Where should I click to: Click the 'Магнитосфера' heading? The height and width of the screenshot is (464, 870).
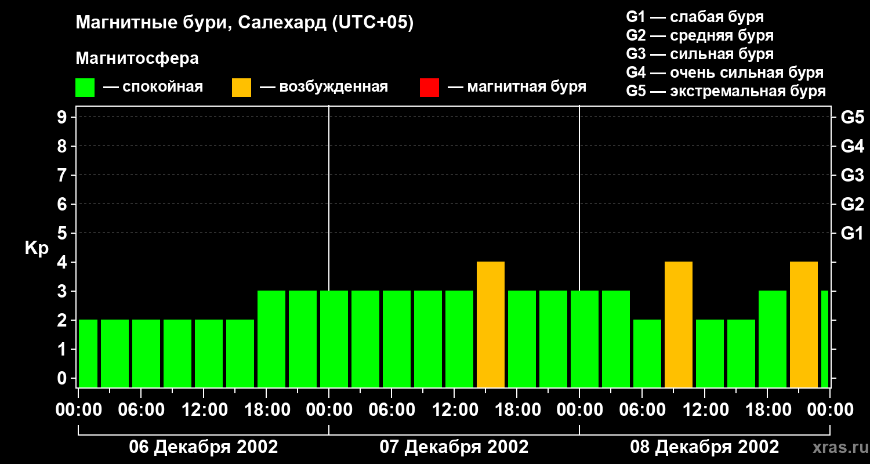coord(137,59)
